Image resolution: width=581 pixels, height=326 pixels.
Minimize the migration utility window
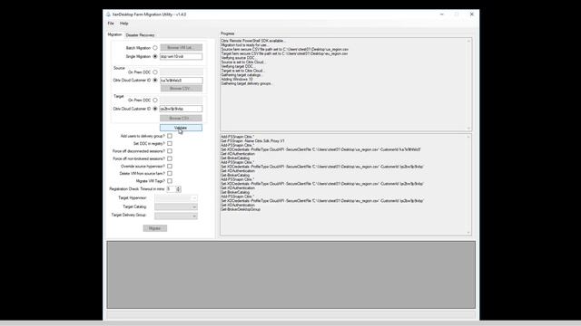pyautogui.click(x=442, y=14)
